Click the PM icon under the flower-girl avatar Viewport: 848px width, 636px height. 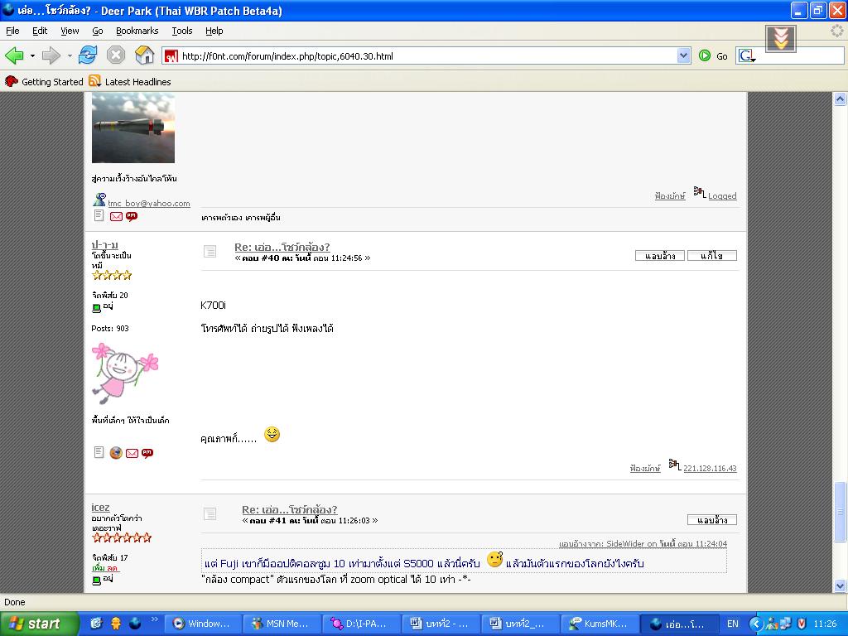pos(147,453)
